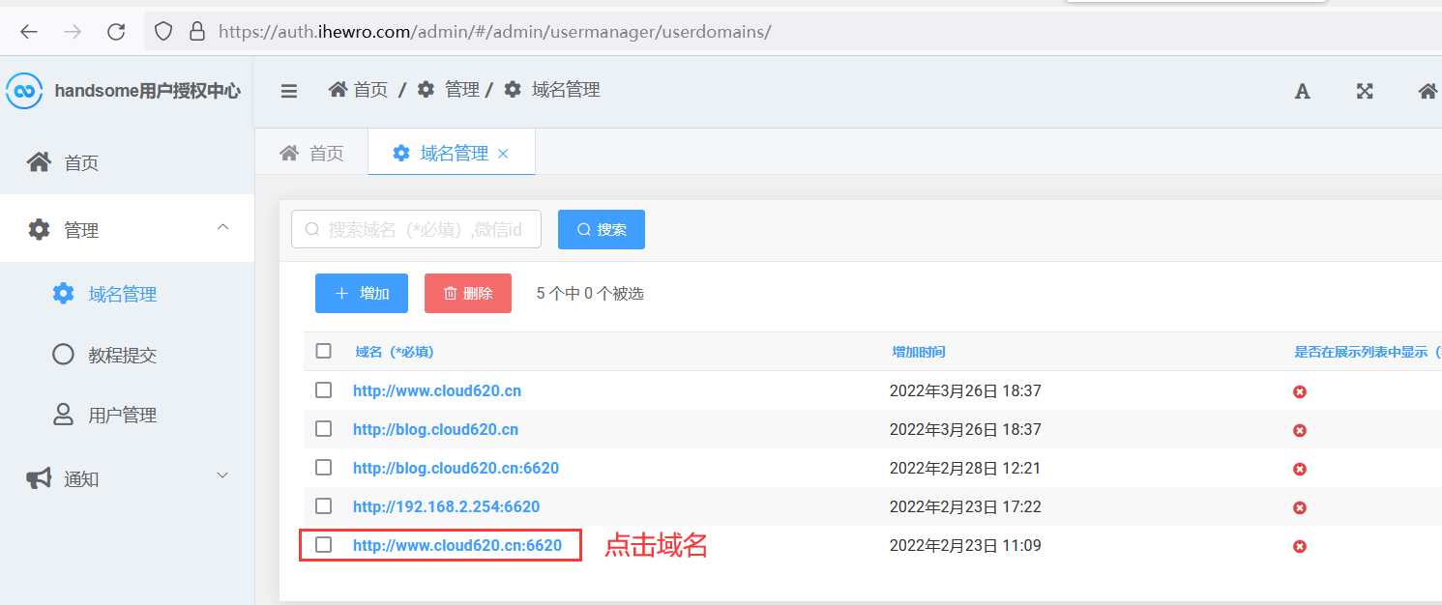The image size is (1442, 605).
Task: Collapse the 管理 sidebar menu chevron
Action: pyautogui.click(x=222, y=227)
